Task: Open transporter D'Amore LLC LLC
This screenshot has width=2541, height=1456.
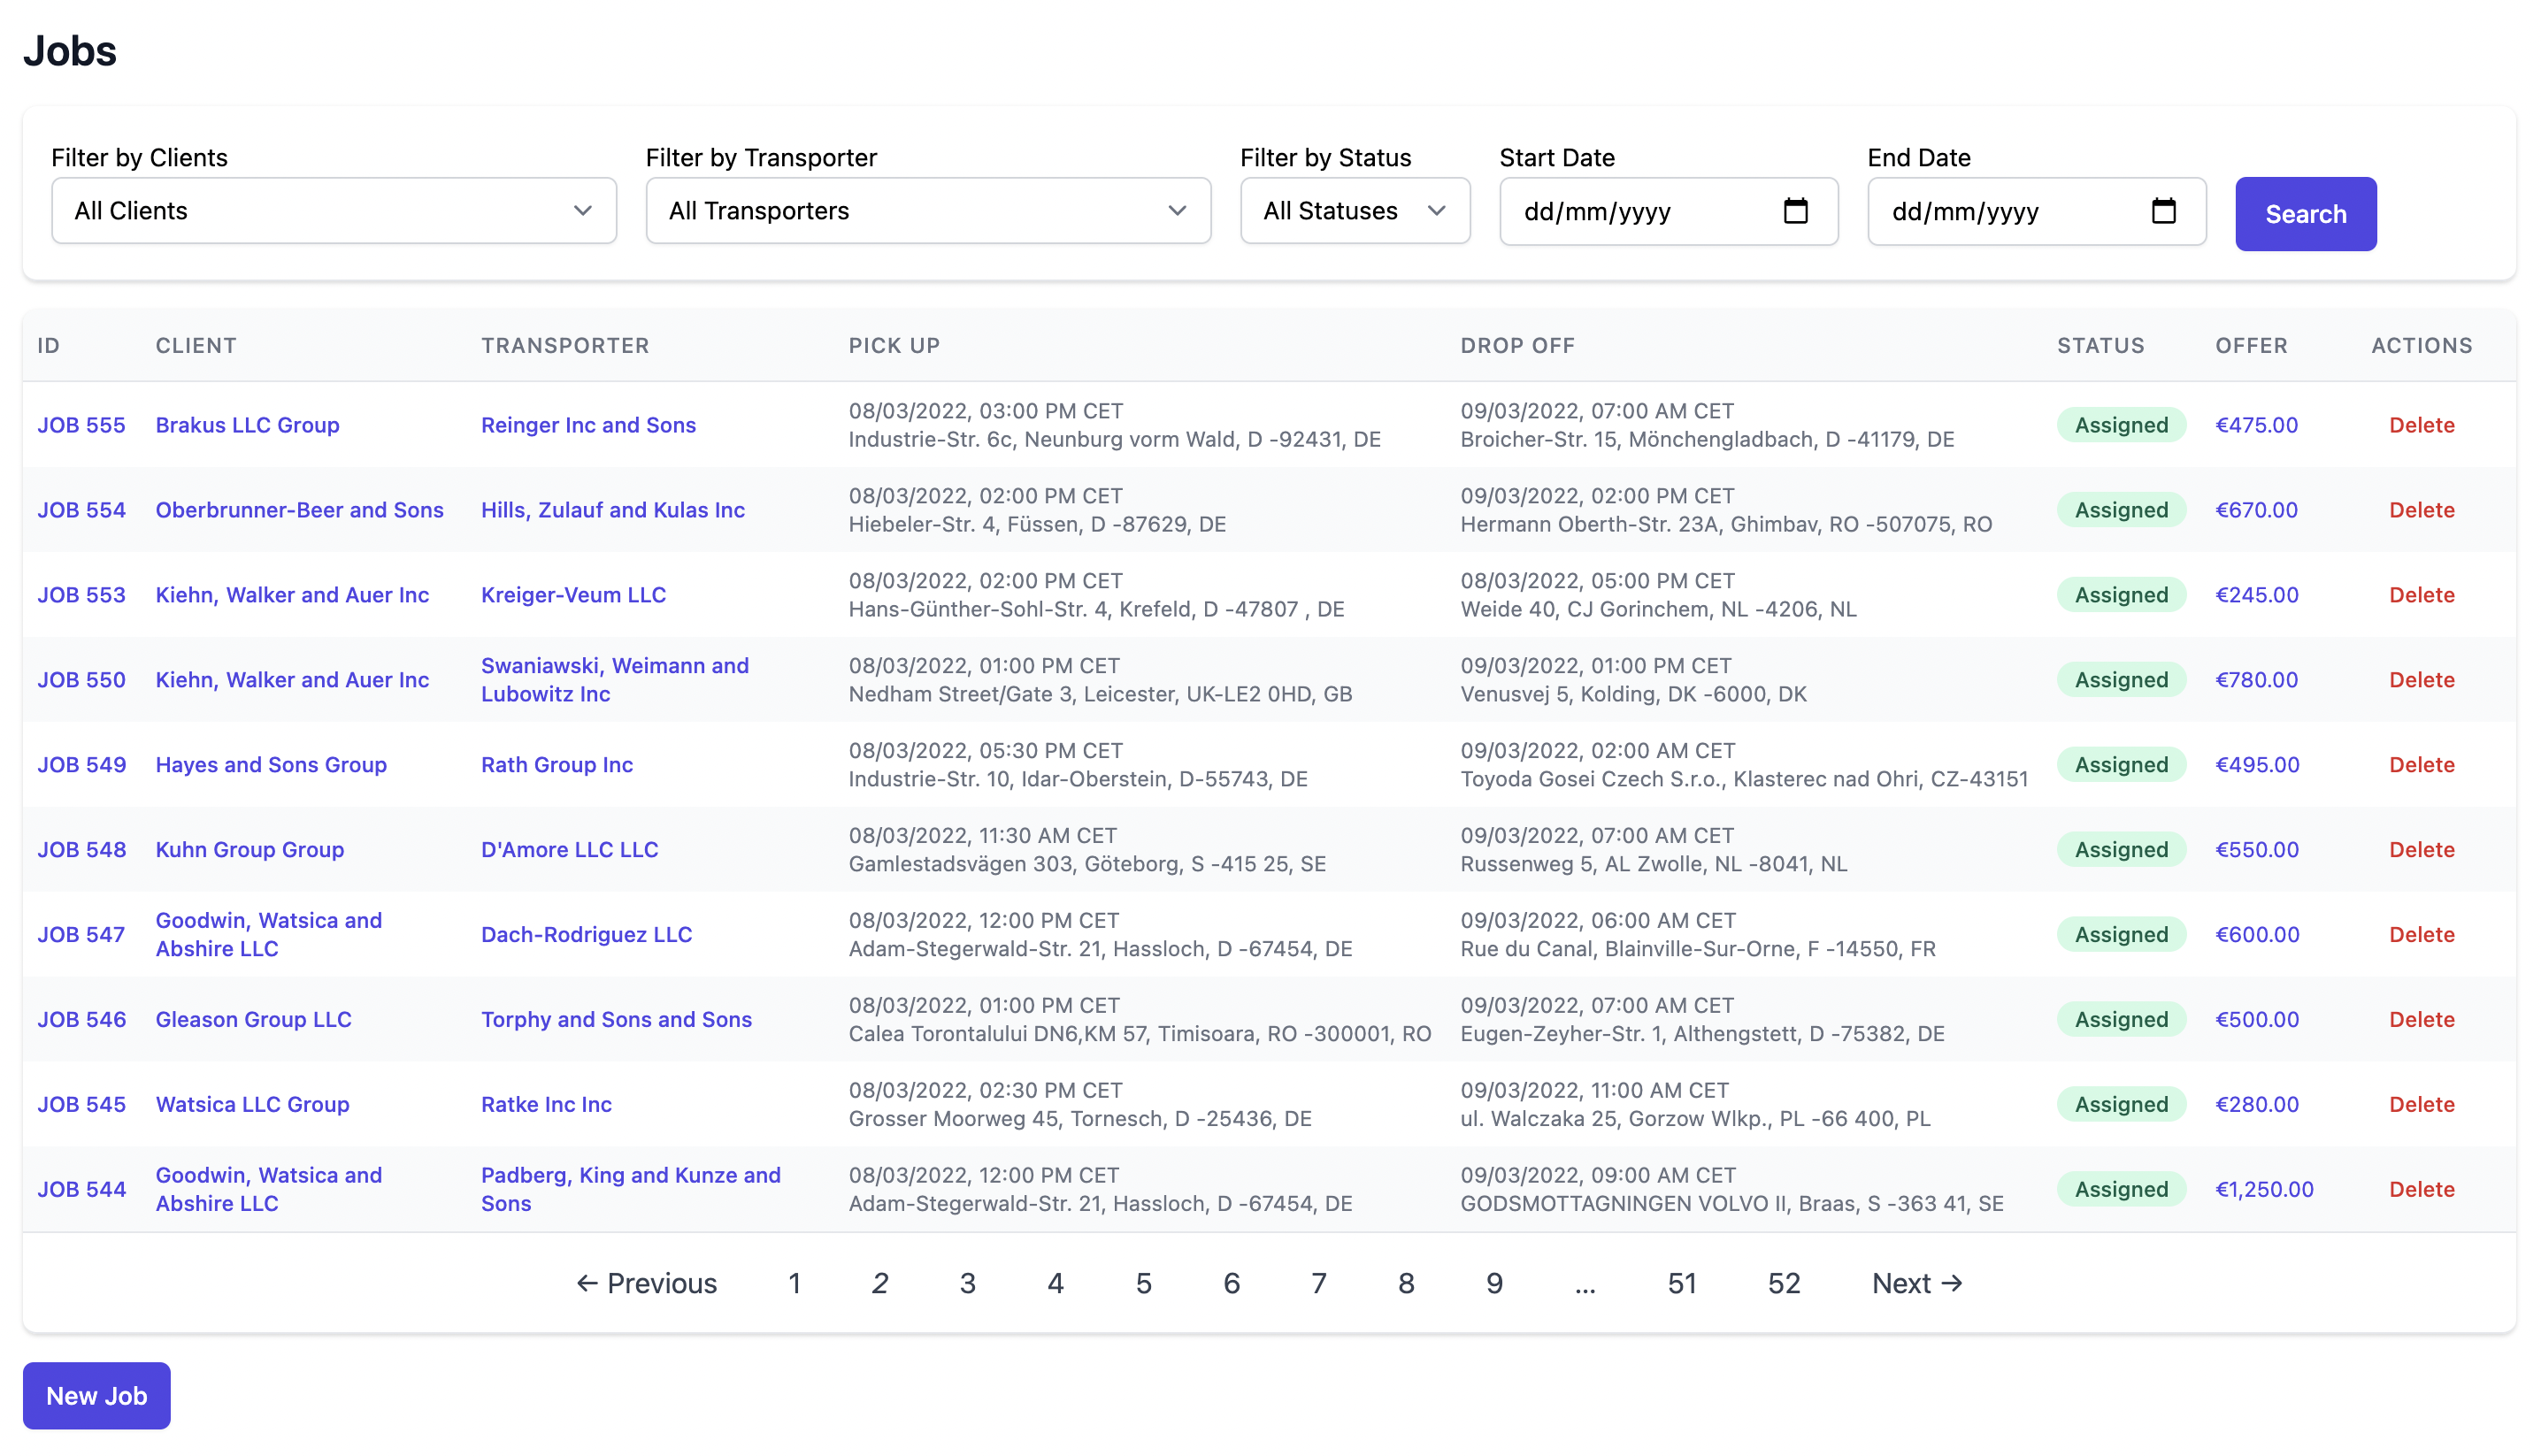Action: tap(569, 850)
